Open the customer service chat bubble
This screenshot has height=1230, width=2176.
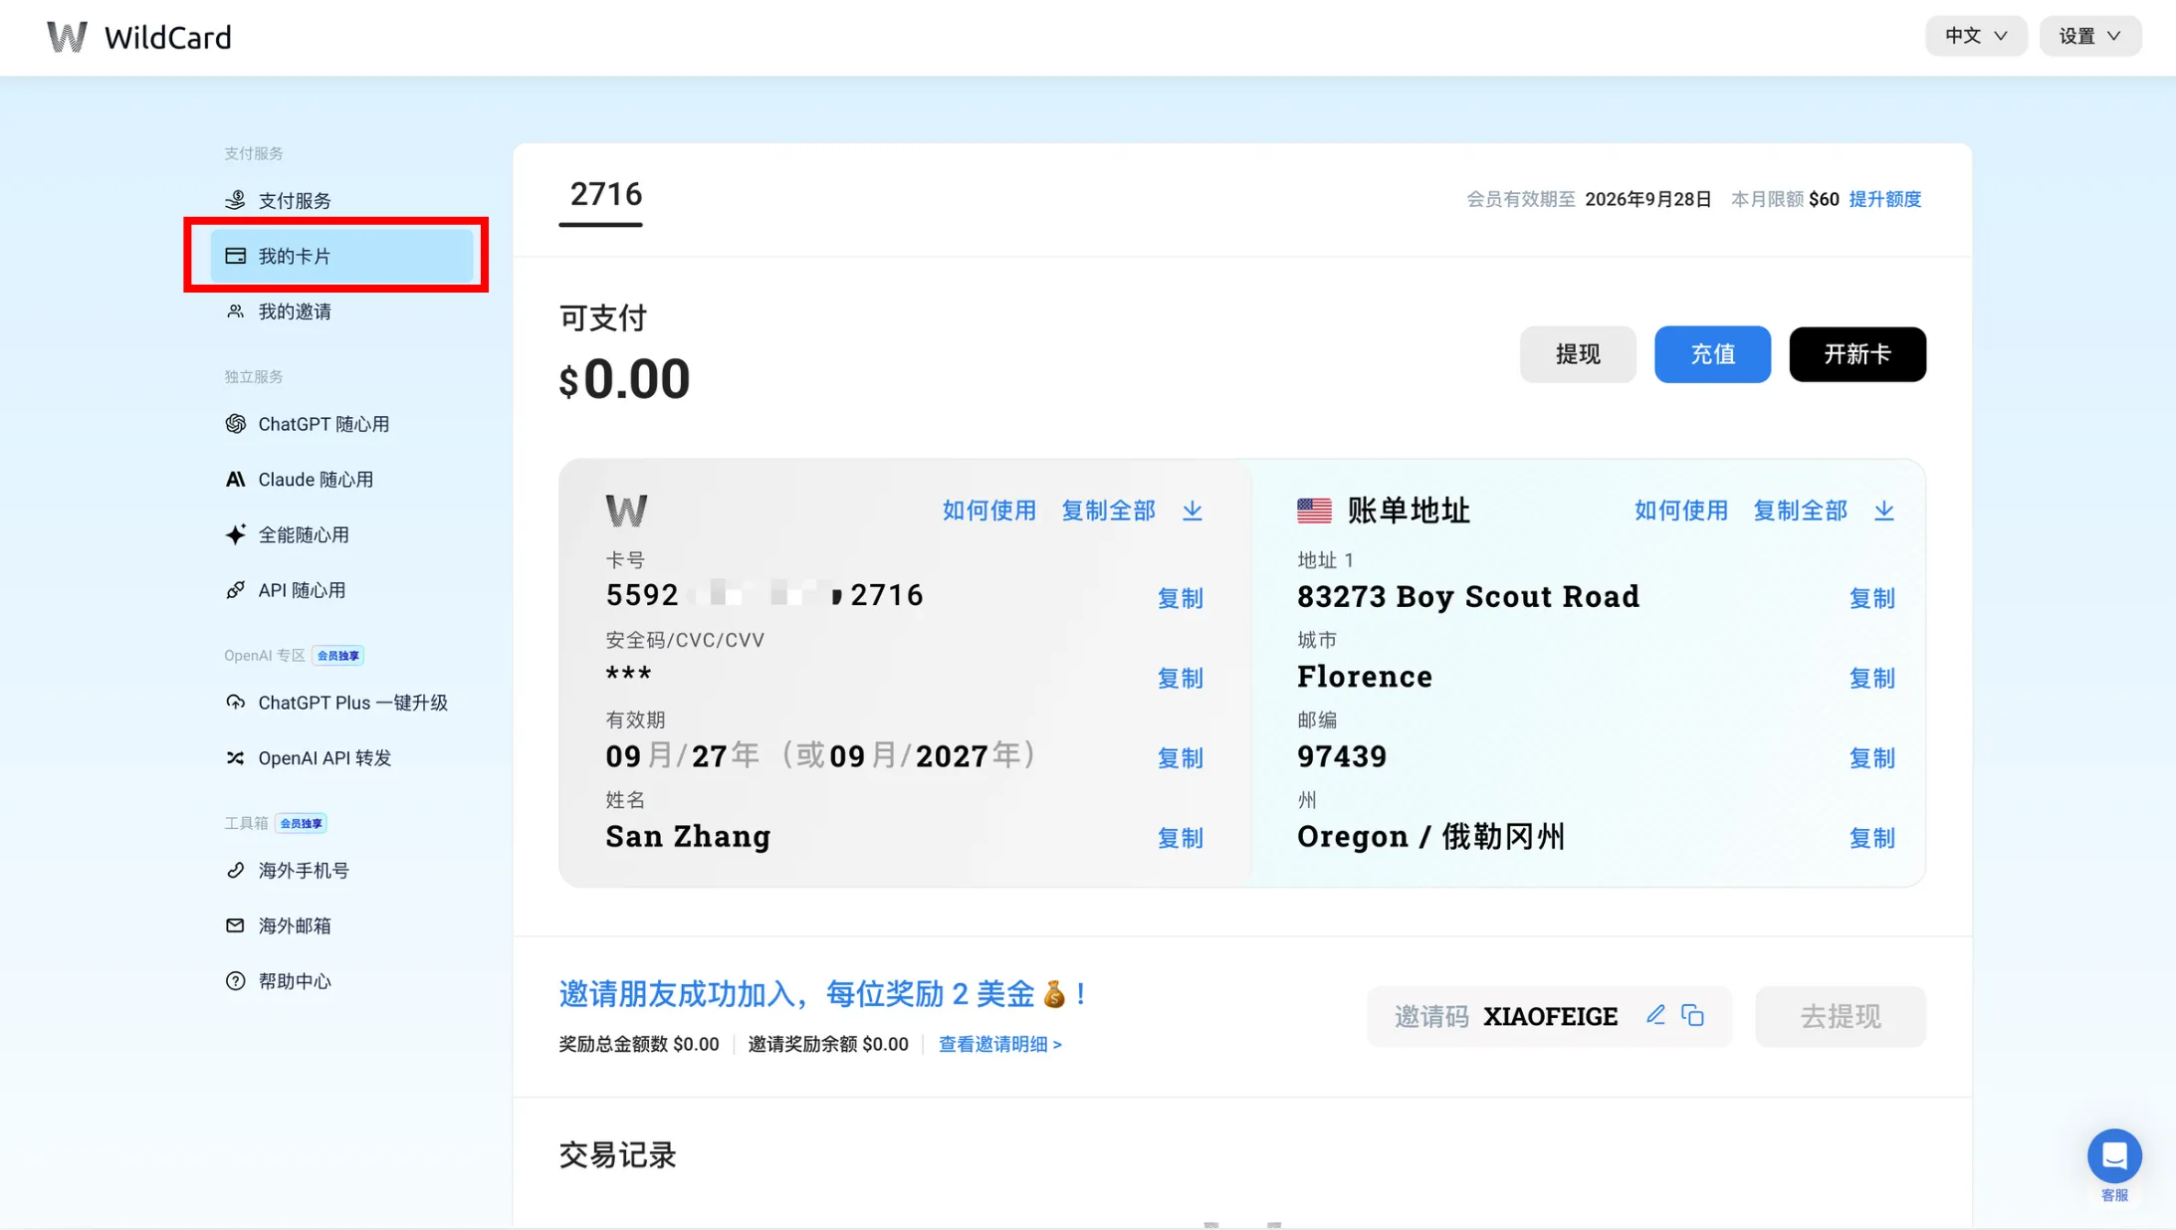click(x=2113, y=1155)
